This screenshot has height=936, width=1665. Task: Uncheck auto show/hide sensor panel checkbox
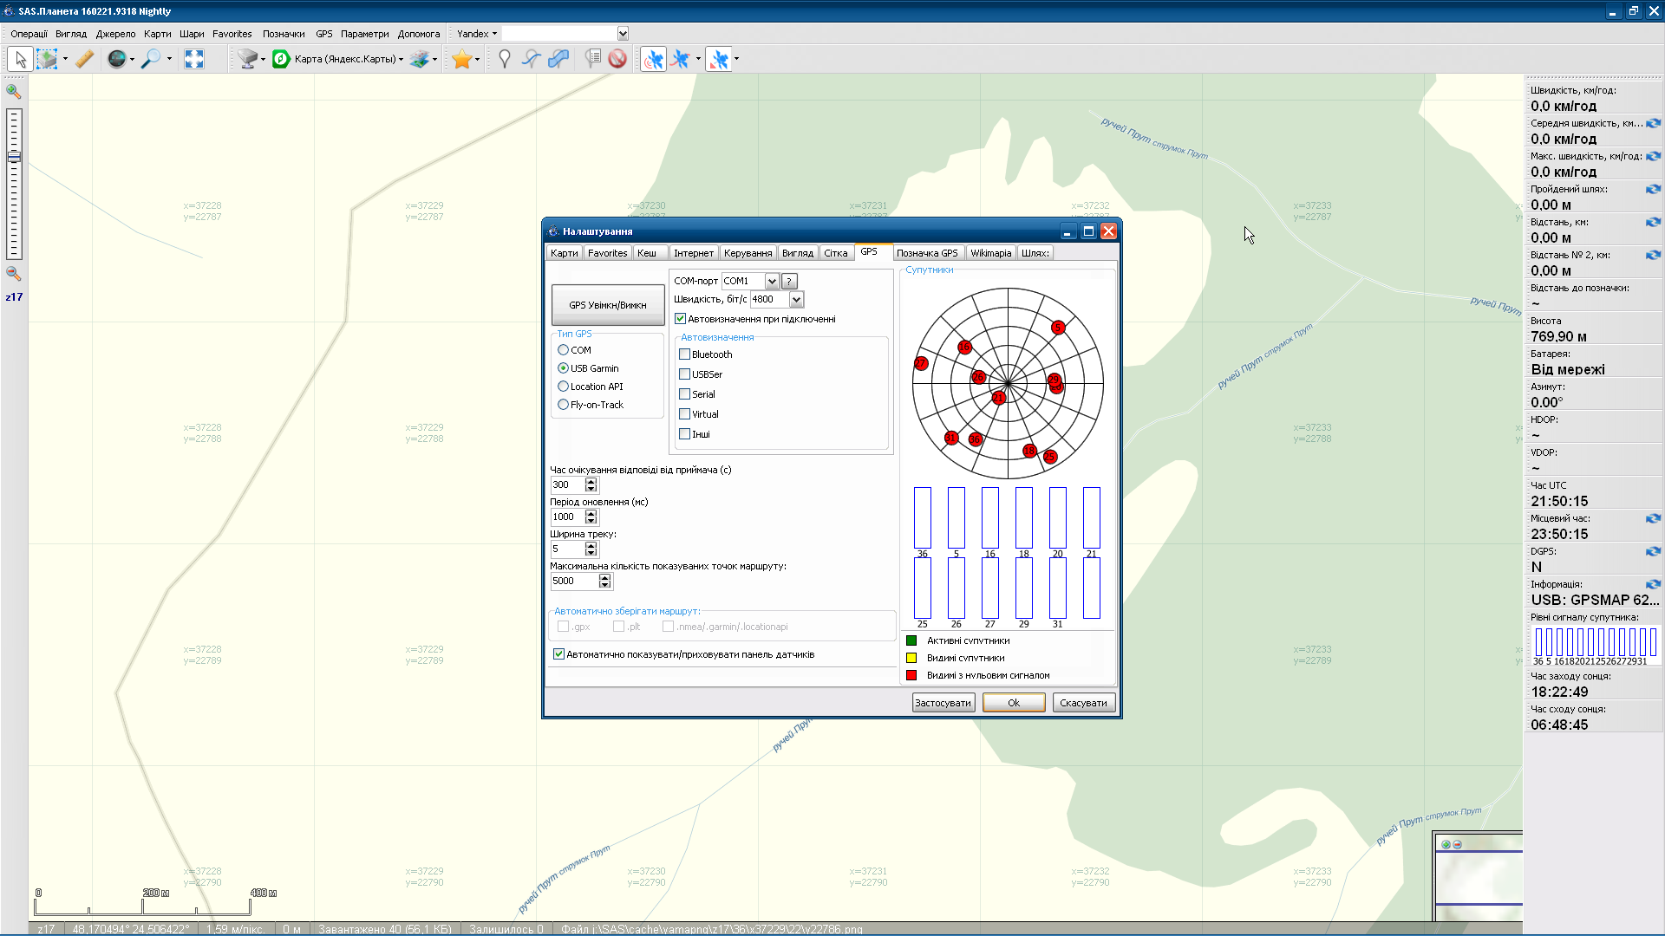pos(559,654)
